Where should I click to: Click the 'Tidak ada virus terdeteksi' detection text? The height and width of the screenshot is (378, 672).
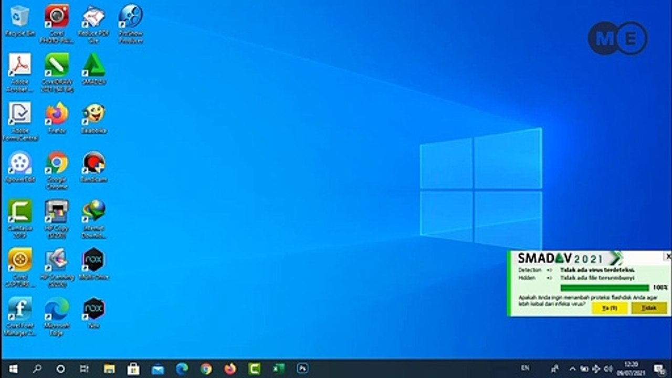click(x=597, y=270)
